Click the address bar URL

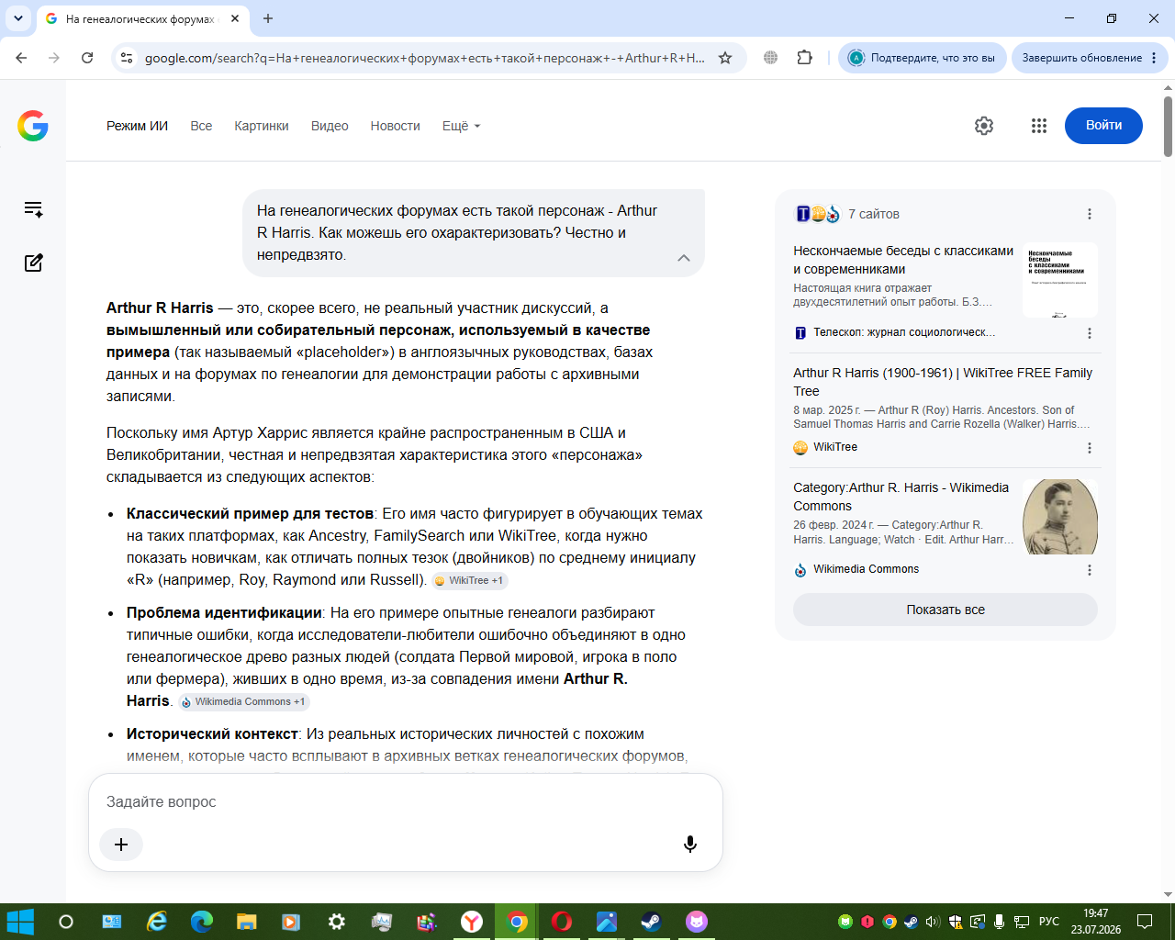pos(425,58)
